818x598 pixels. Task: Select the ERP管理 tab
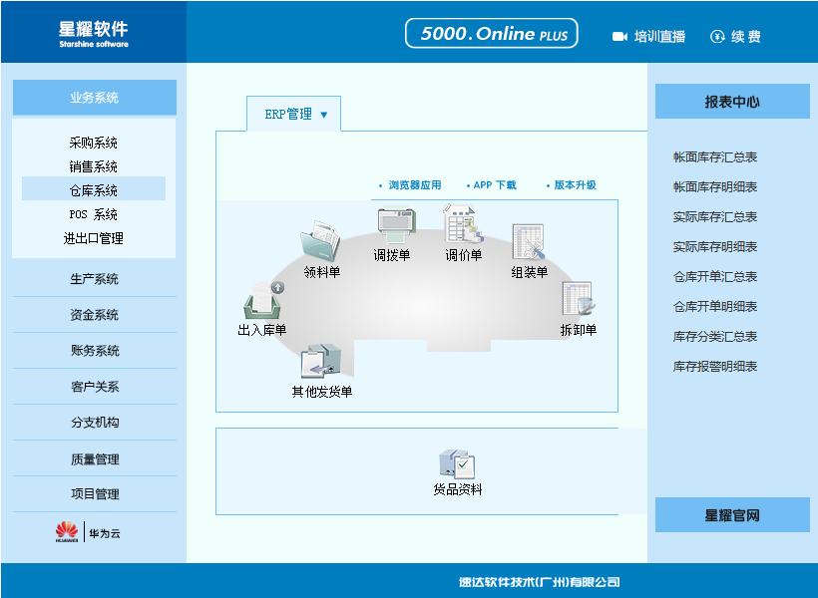point(293,114)
